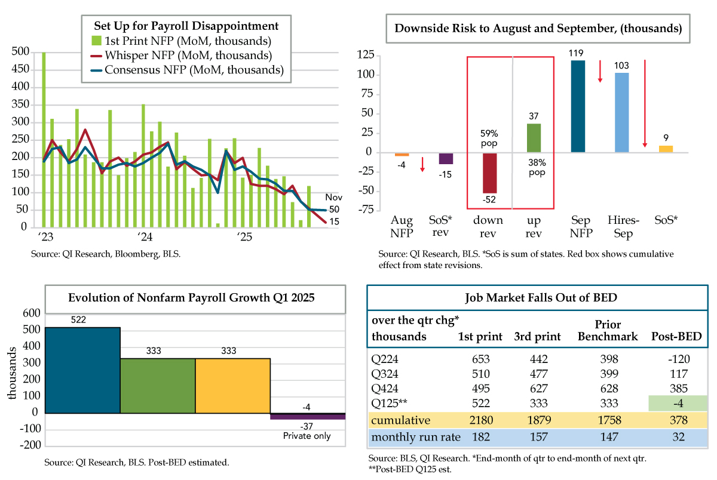Select the dark blue Sep NFP bar

578,106
